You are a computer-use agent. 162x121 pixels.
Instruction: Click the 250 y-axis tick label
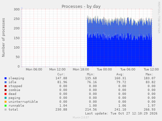pos(17,19)
